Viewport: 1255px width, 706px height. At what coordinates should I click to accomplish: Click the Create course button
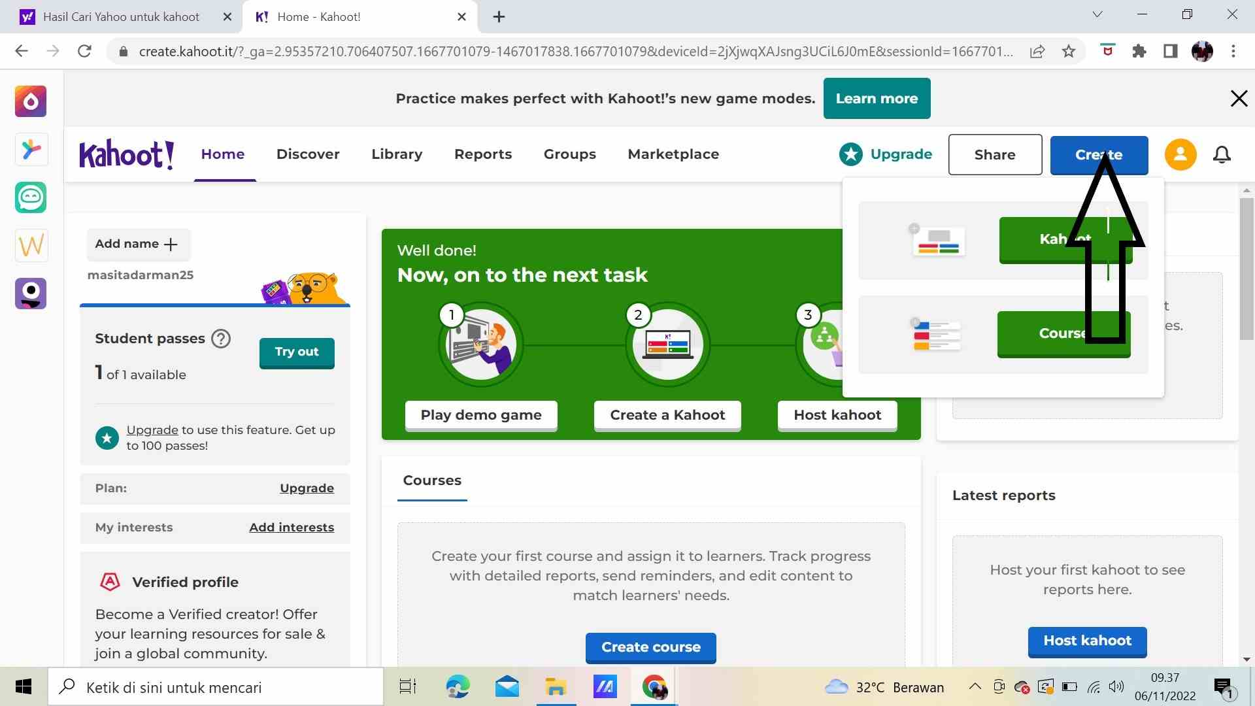point(651,648)
